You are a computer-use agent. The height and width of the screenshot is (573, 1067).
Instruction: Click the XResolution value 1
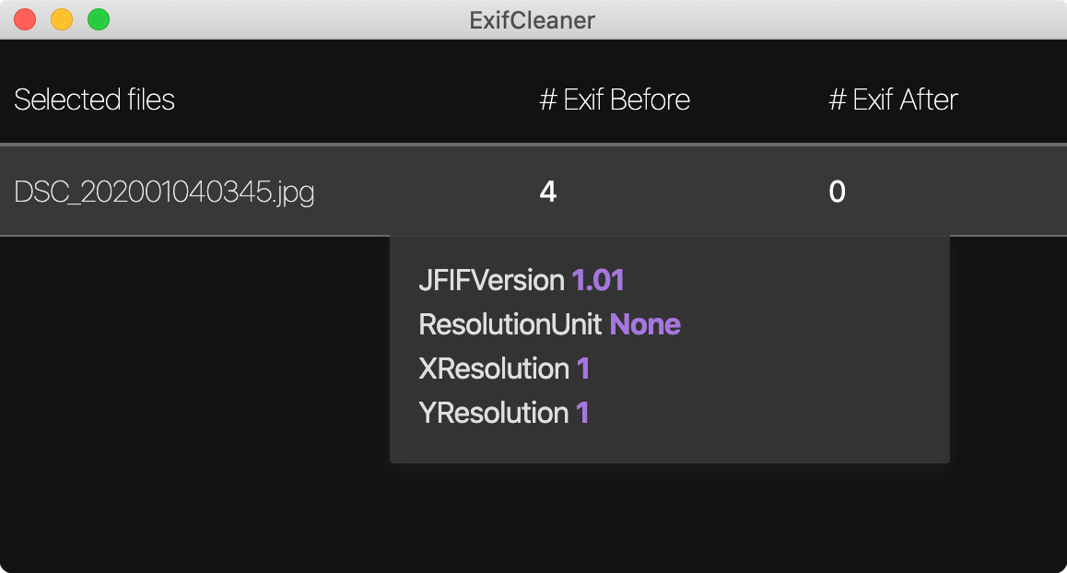[583, 368]
